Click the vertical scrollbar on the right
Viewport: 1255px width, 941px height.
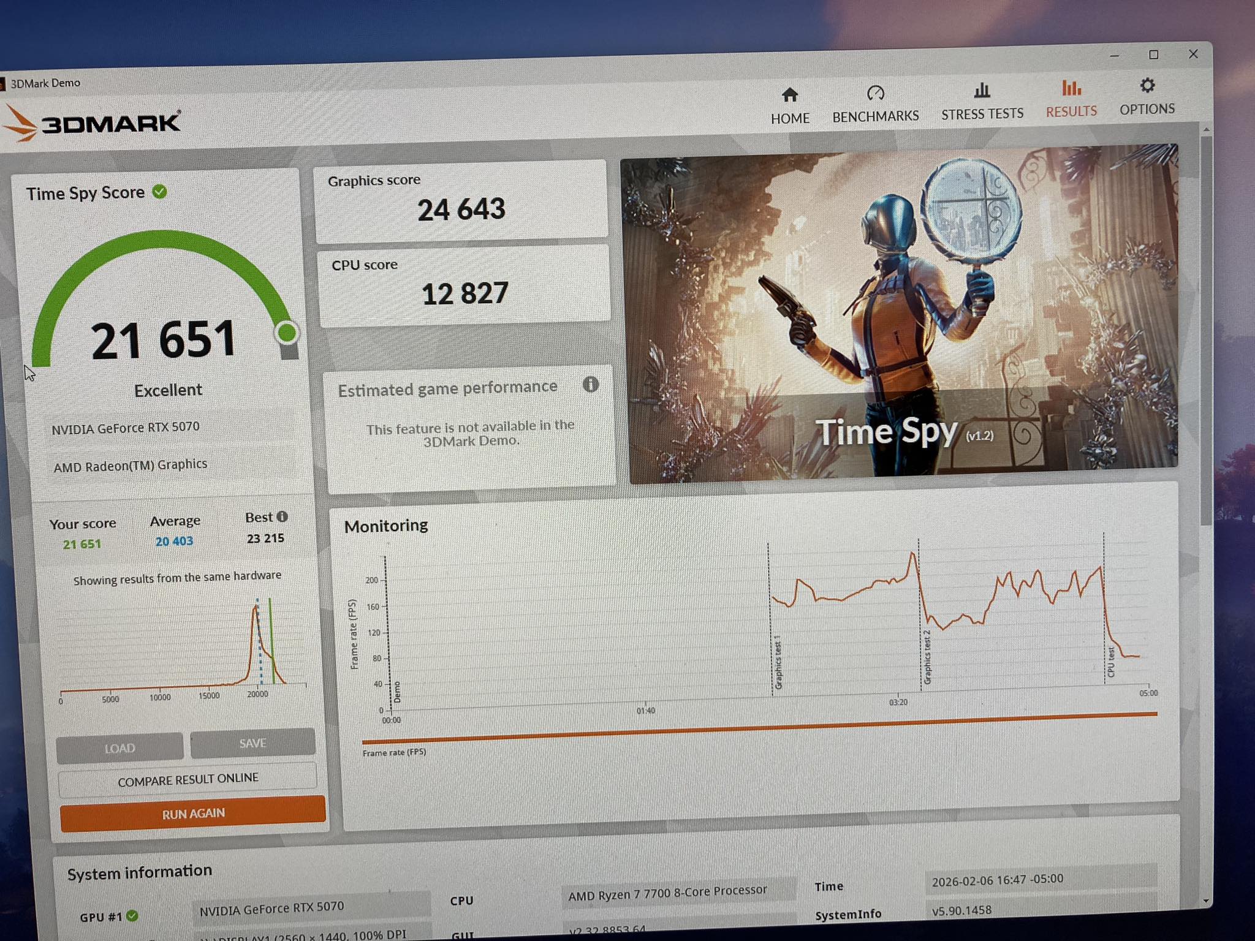[1205, 331]
